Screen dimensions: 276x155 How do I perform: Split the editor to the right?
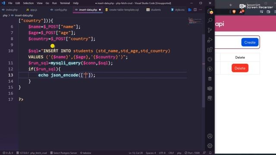coord(195,9)
